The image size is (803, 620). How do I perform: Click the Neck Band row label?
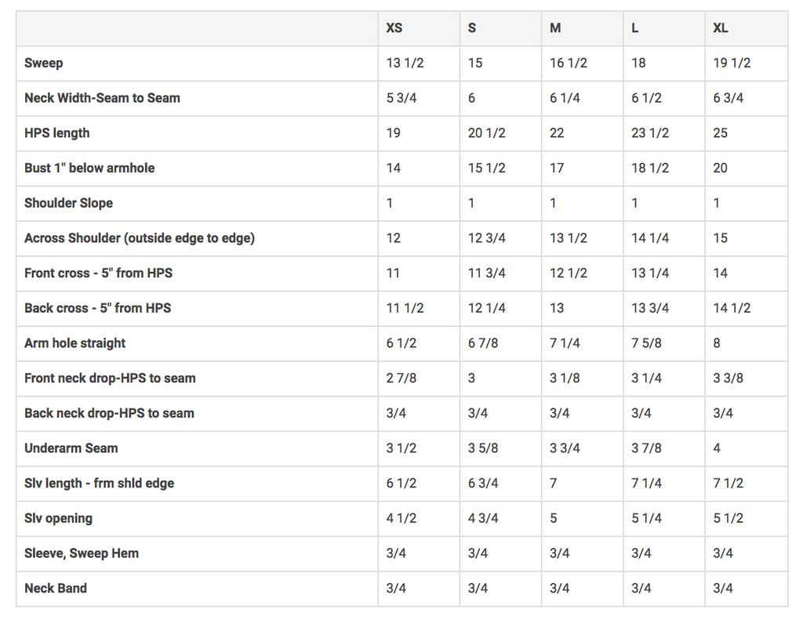(x=56, y=589)
